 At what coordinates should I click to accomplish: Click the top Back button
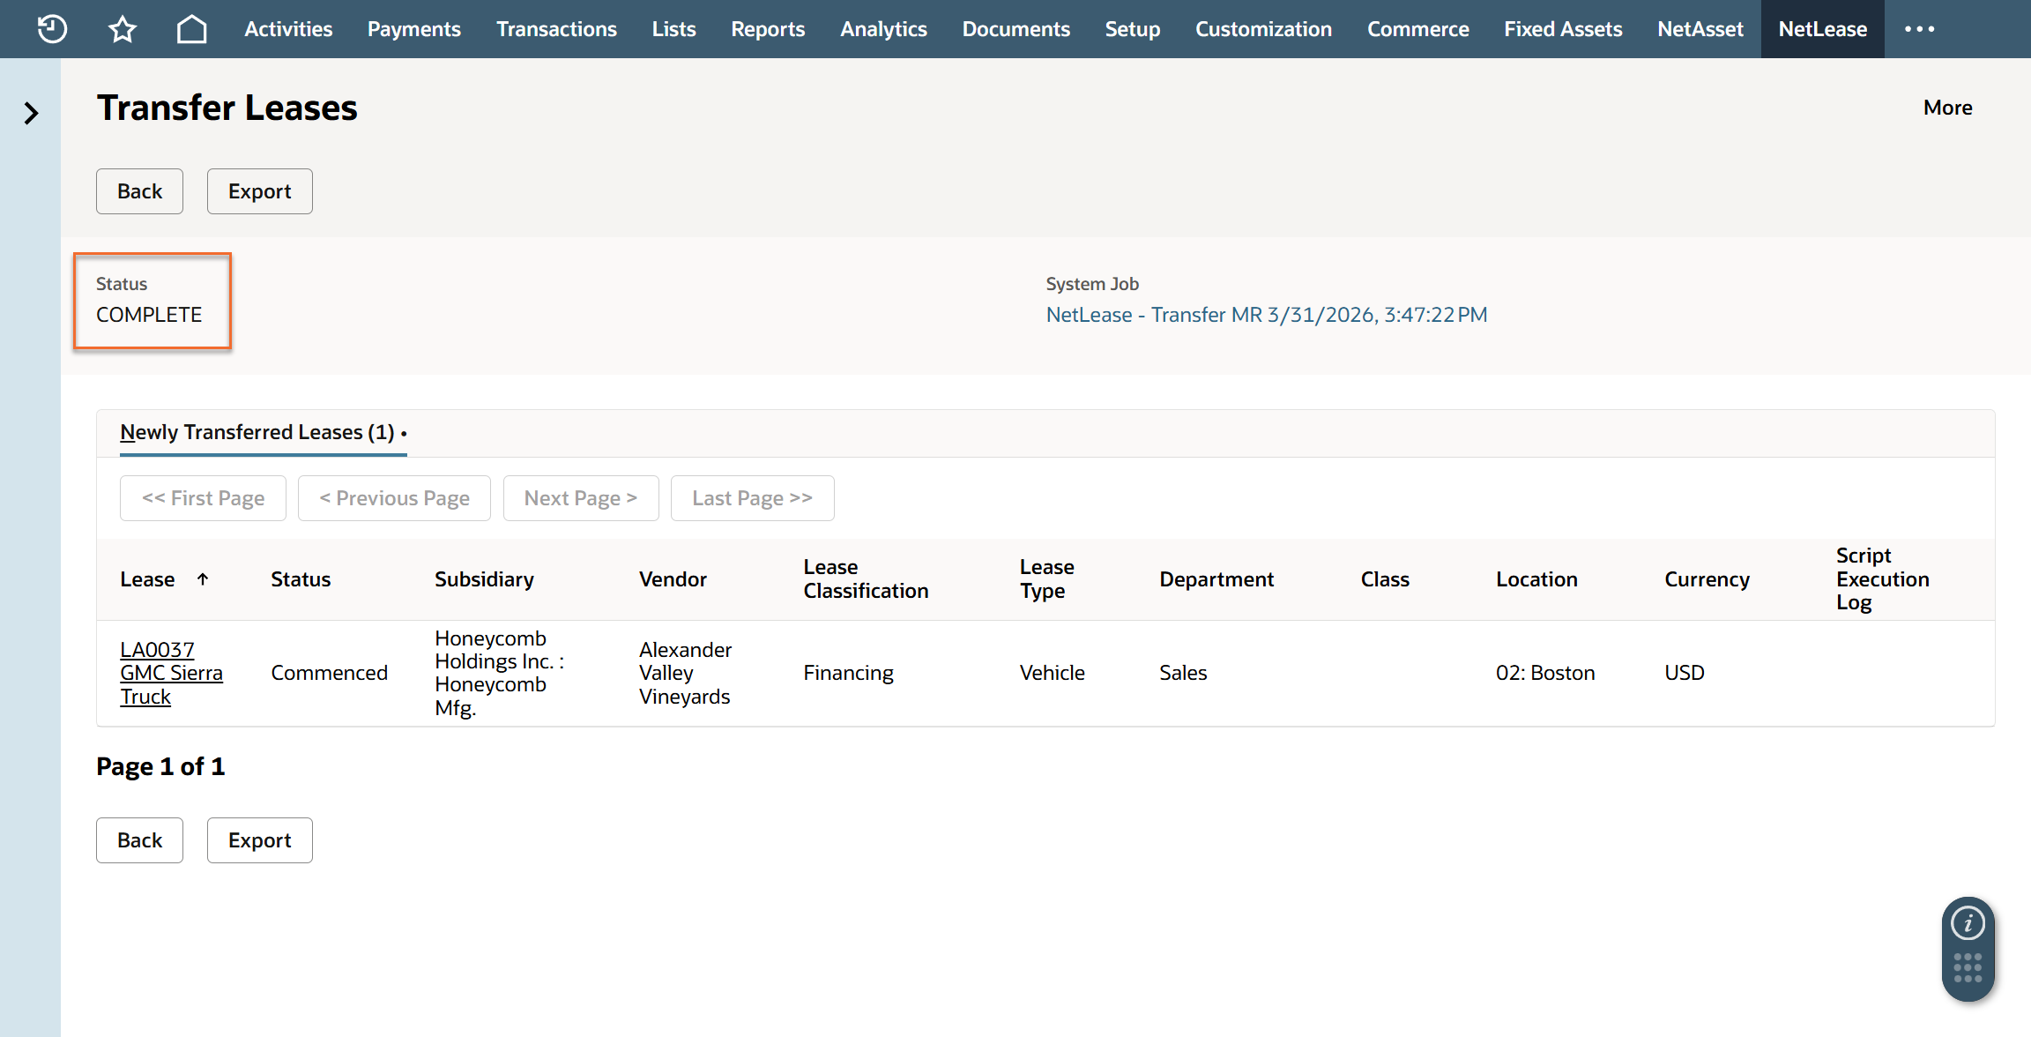tap(139, 191)
